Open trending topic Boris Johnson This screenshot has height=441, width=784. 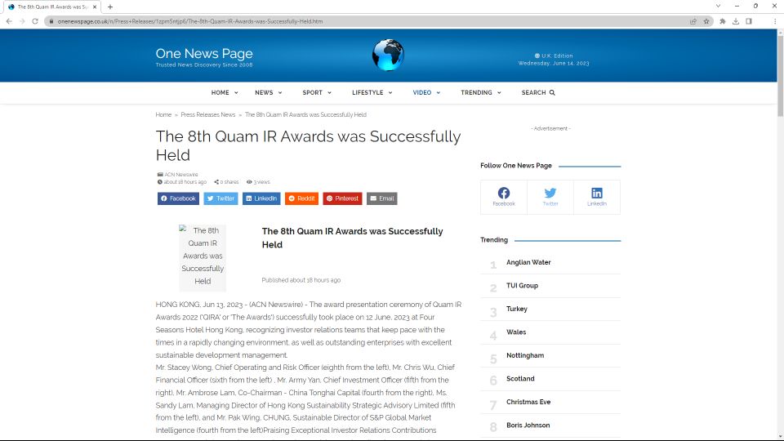(528, 425)
